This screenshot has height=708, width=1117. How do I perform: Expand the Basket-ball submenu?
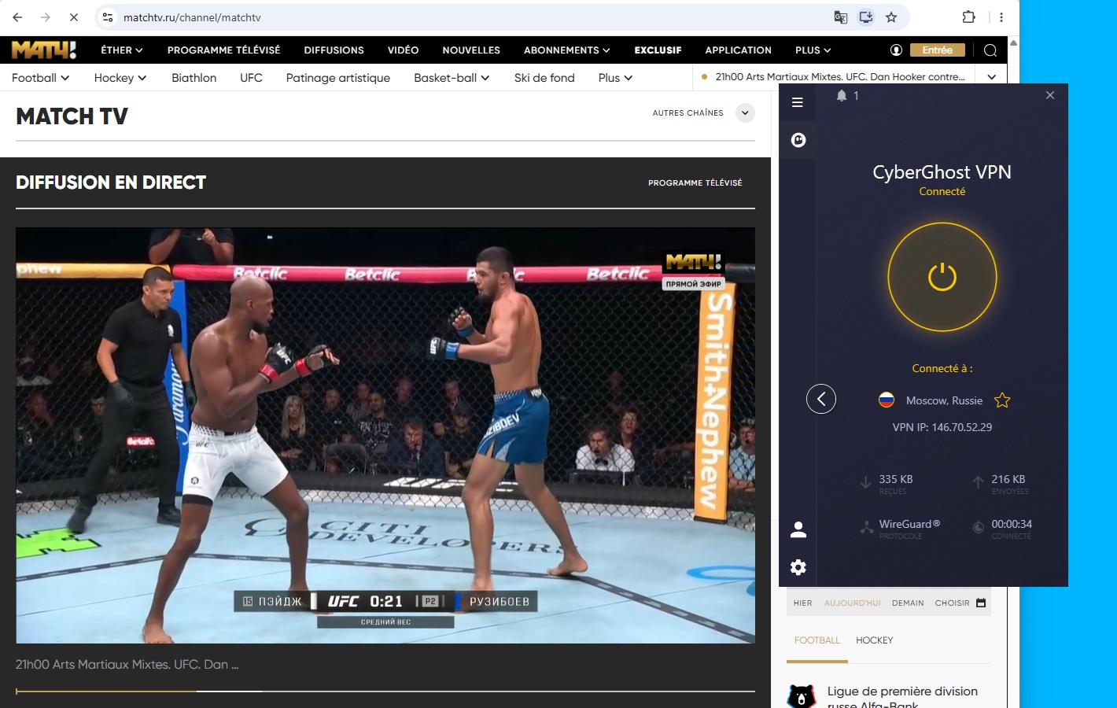pos(452,77)
